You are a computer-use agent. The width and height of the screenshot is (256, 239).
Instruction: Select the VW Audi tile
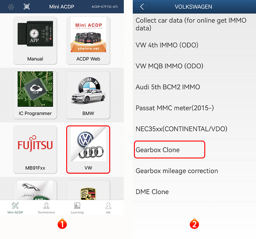coord(88,150)
